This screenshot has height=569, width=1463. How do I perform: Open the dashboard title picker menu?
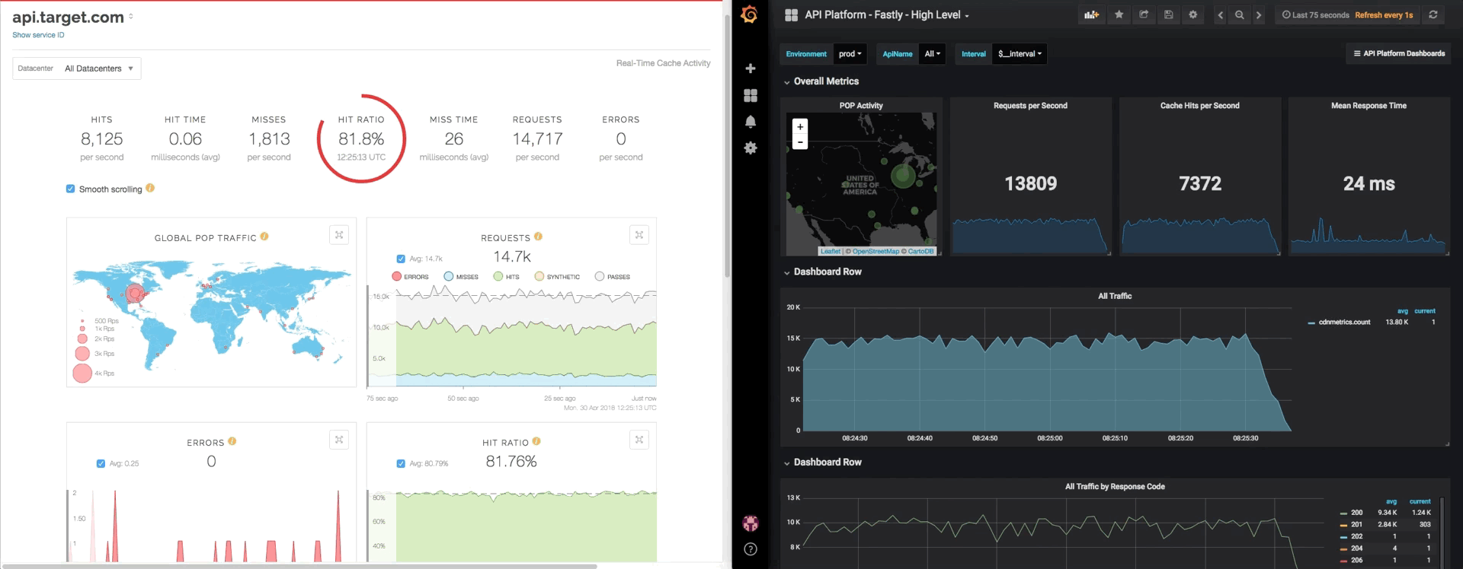coord(887,15)
